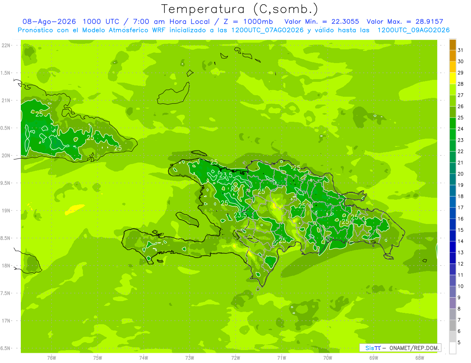Click the "75W" longitude label
Image resolution: width=471 pixels, height=363 pixels.
97,358
